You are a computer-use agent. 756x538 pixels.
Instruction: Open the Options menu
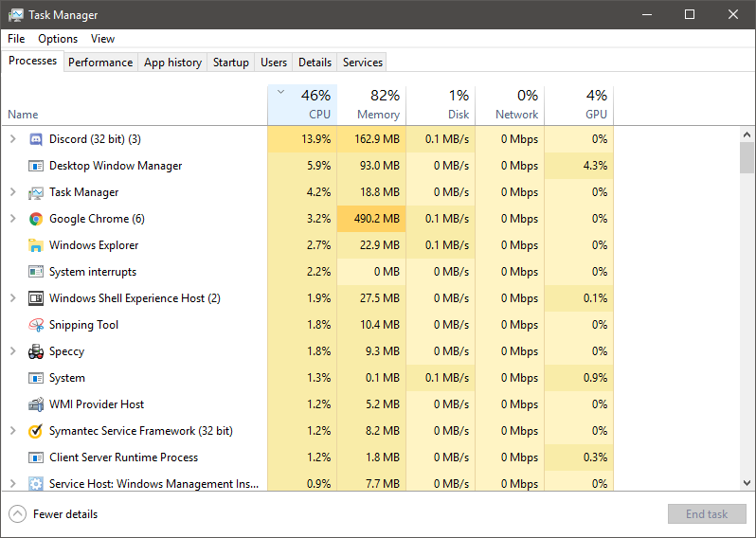pyautogui.click(x=58, y=39)
